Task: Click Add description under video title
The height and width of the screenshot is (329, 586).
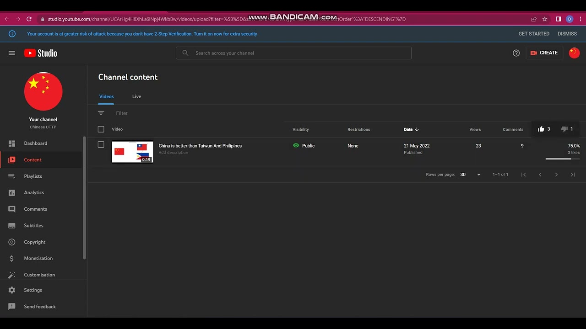Action: [174, 153]
